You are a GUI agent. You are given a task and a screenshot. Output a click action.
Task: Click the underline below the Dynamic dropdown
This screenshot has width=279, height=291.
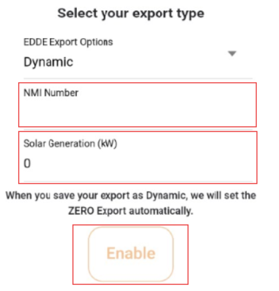(138, 78)
